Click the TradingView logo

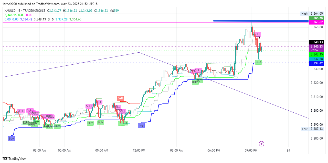[x=15, y=158]
